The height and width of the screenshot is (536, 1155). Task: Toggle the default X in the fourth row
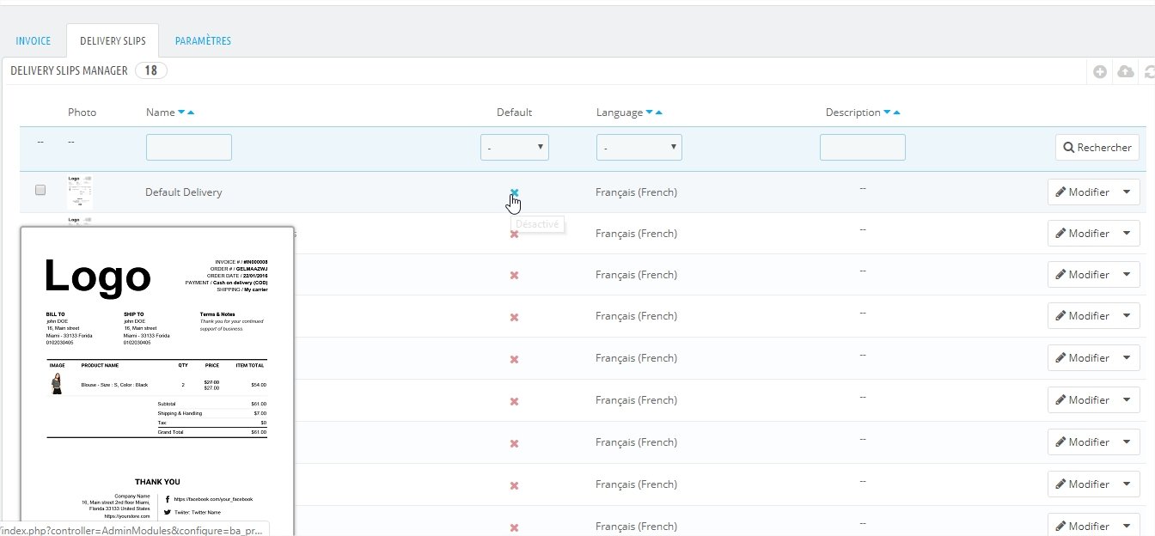pyautogui.click(x=514, y=317)
